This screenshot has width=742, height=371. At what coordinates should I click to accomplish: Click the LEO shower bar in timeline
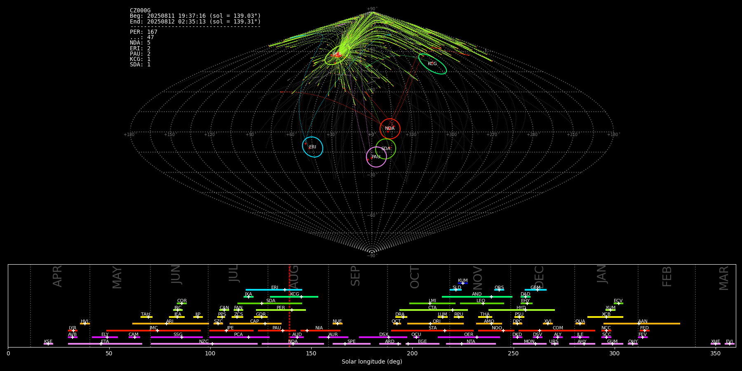(482, 303)
